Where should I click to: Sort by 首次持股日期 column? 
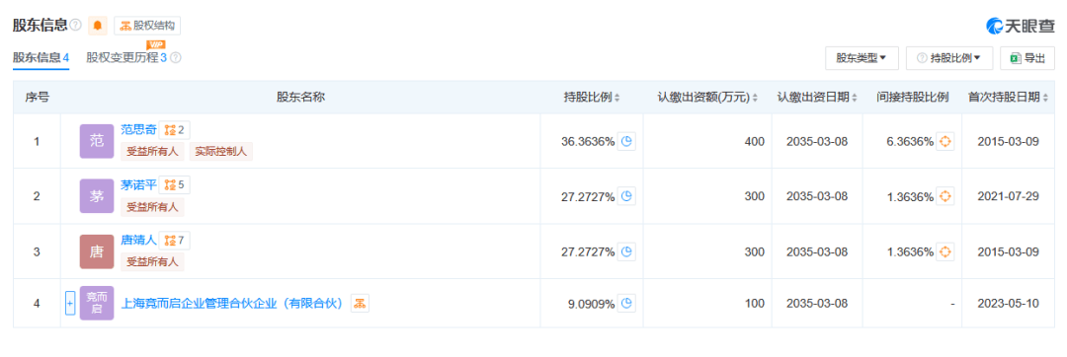[1008, 98]
